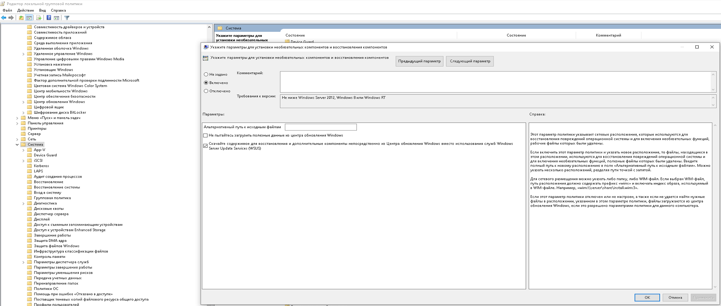Open Help via blue question mark icon

pos(49,18)
